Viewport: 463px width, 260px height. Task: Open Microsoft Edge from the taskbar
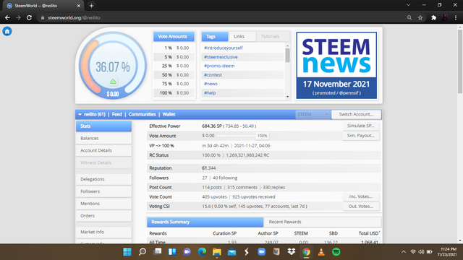point(202,252)
